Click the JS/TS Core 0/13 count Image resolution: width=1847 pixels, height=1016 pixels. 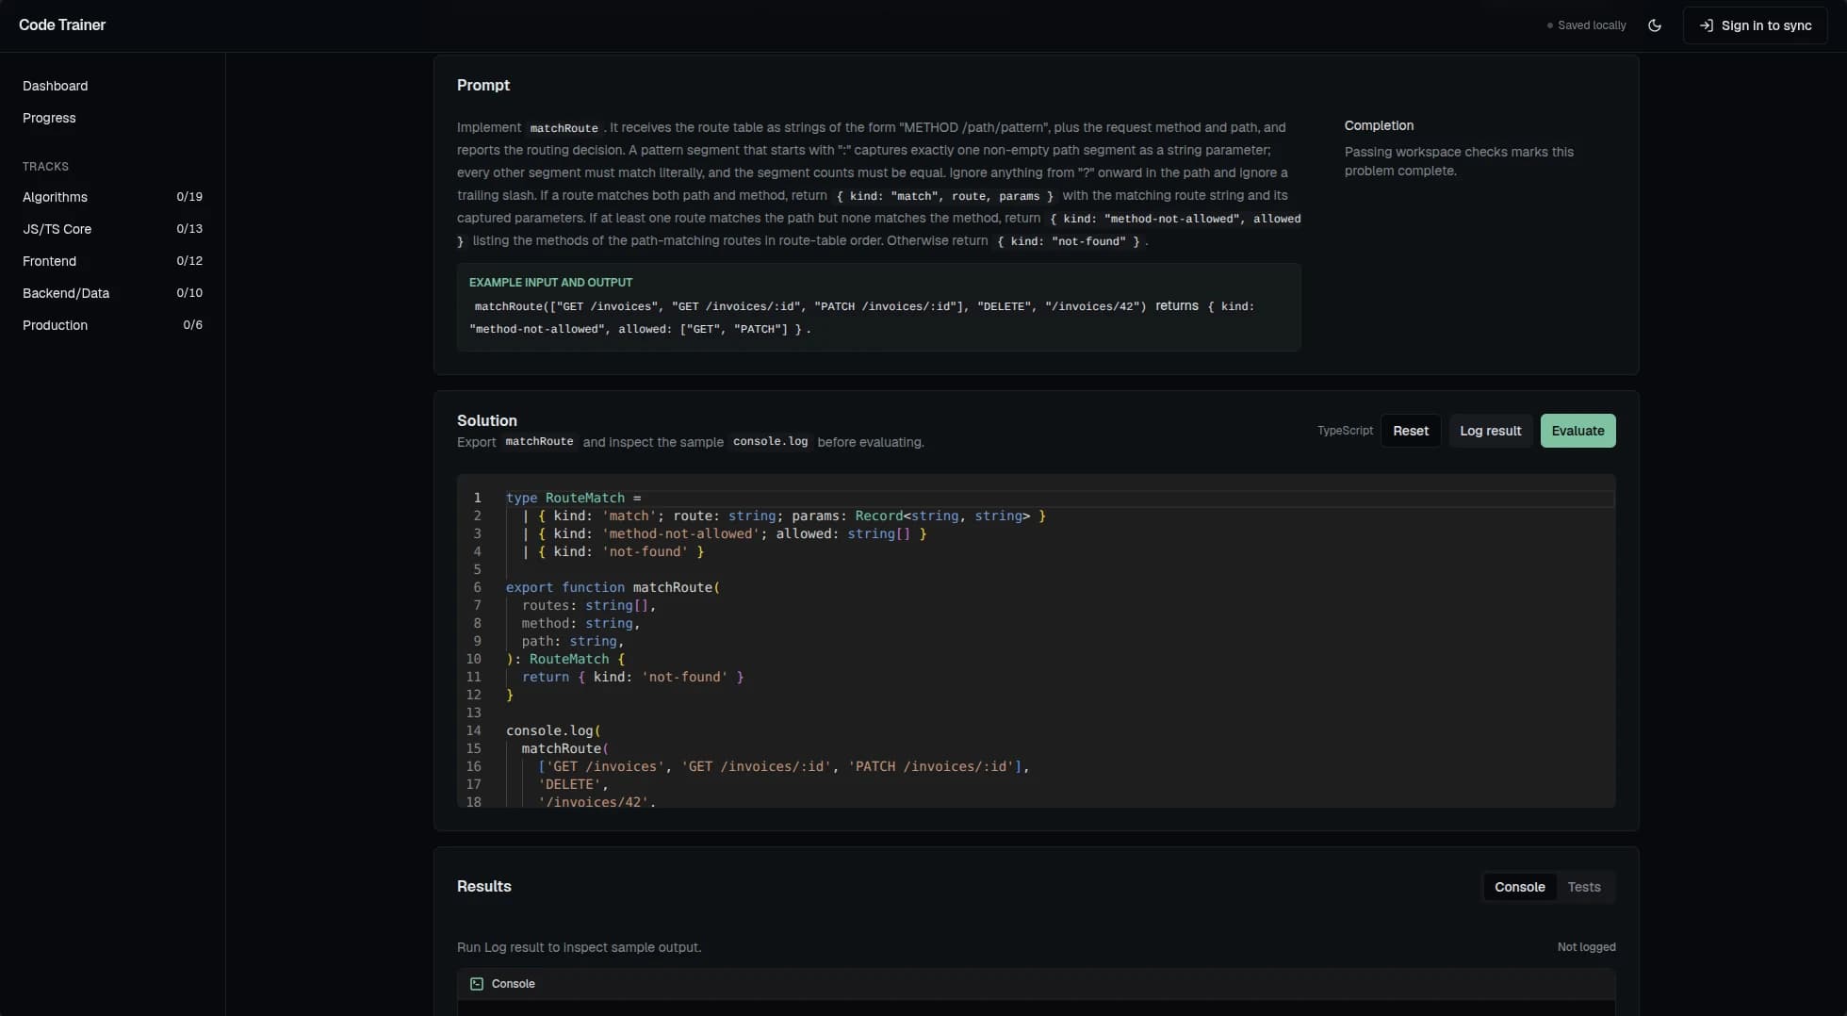pyautogui.click(x=189, y=229)
